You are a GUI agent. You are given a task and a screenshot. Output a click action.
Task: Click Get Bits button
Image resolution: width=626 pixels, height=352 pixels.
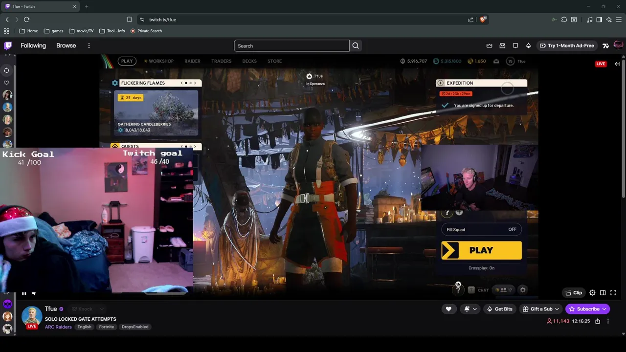point(499,309)
